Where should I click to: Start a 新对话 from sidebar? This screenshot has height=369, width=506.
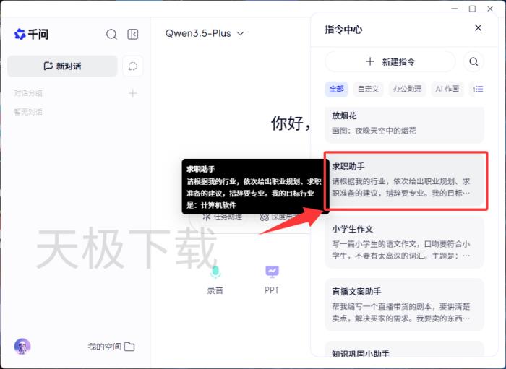[62, 66]
